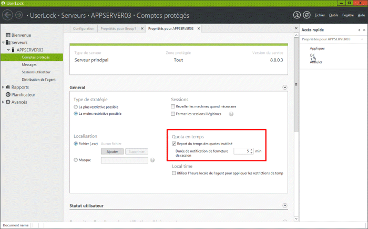Screen dimensions: 368x229
Task: Click the vertical scrollbar thumb
Action: click(296, 84)
